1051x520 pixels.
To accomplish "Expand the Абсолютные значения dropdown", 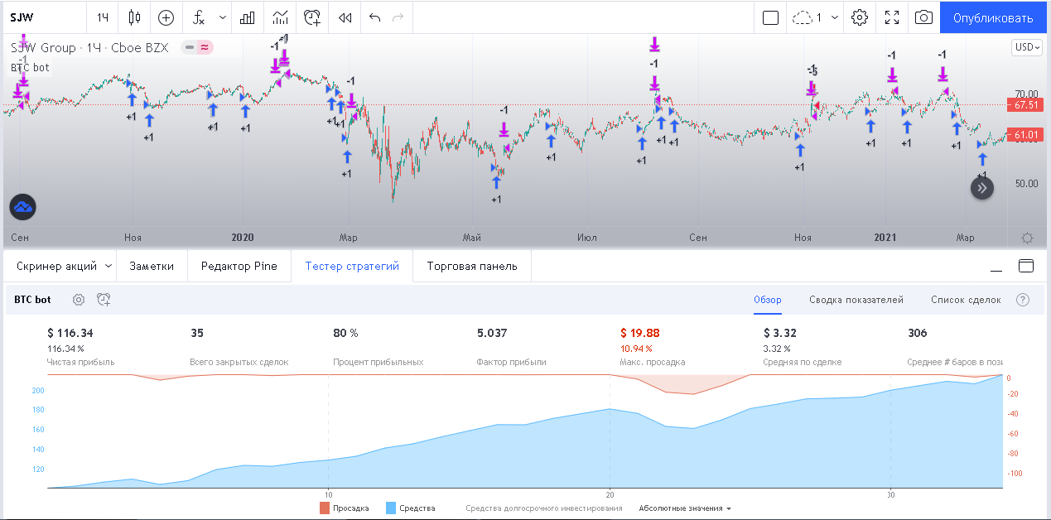I will pos(685,508).
